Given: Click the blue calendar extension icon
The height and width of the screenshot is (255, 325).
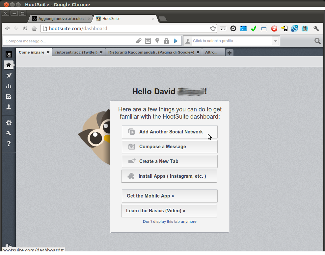Looking at the screenshot, I should (x=243, y=29).
